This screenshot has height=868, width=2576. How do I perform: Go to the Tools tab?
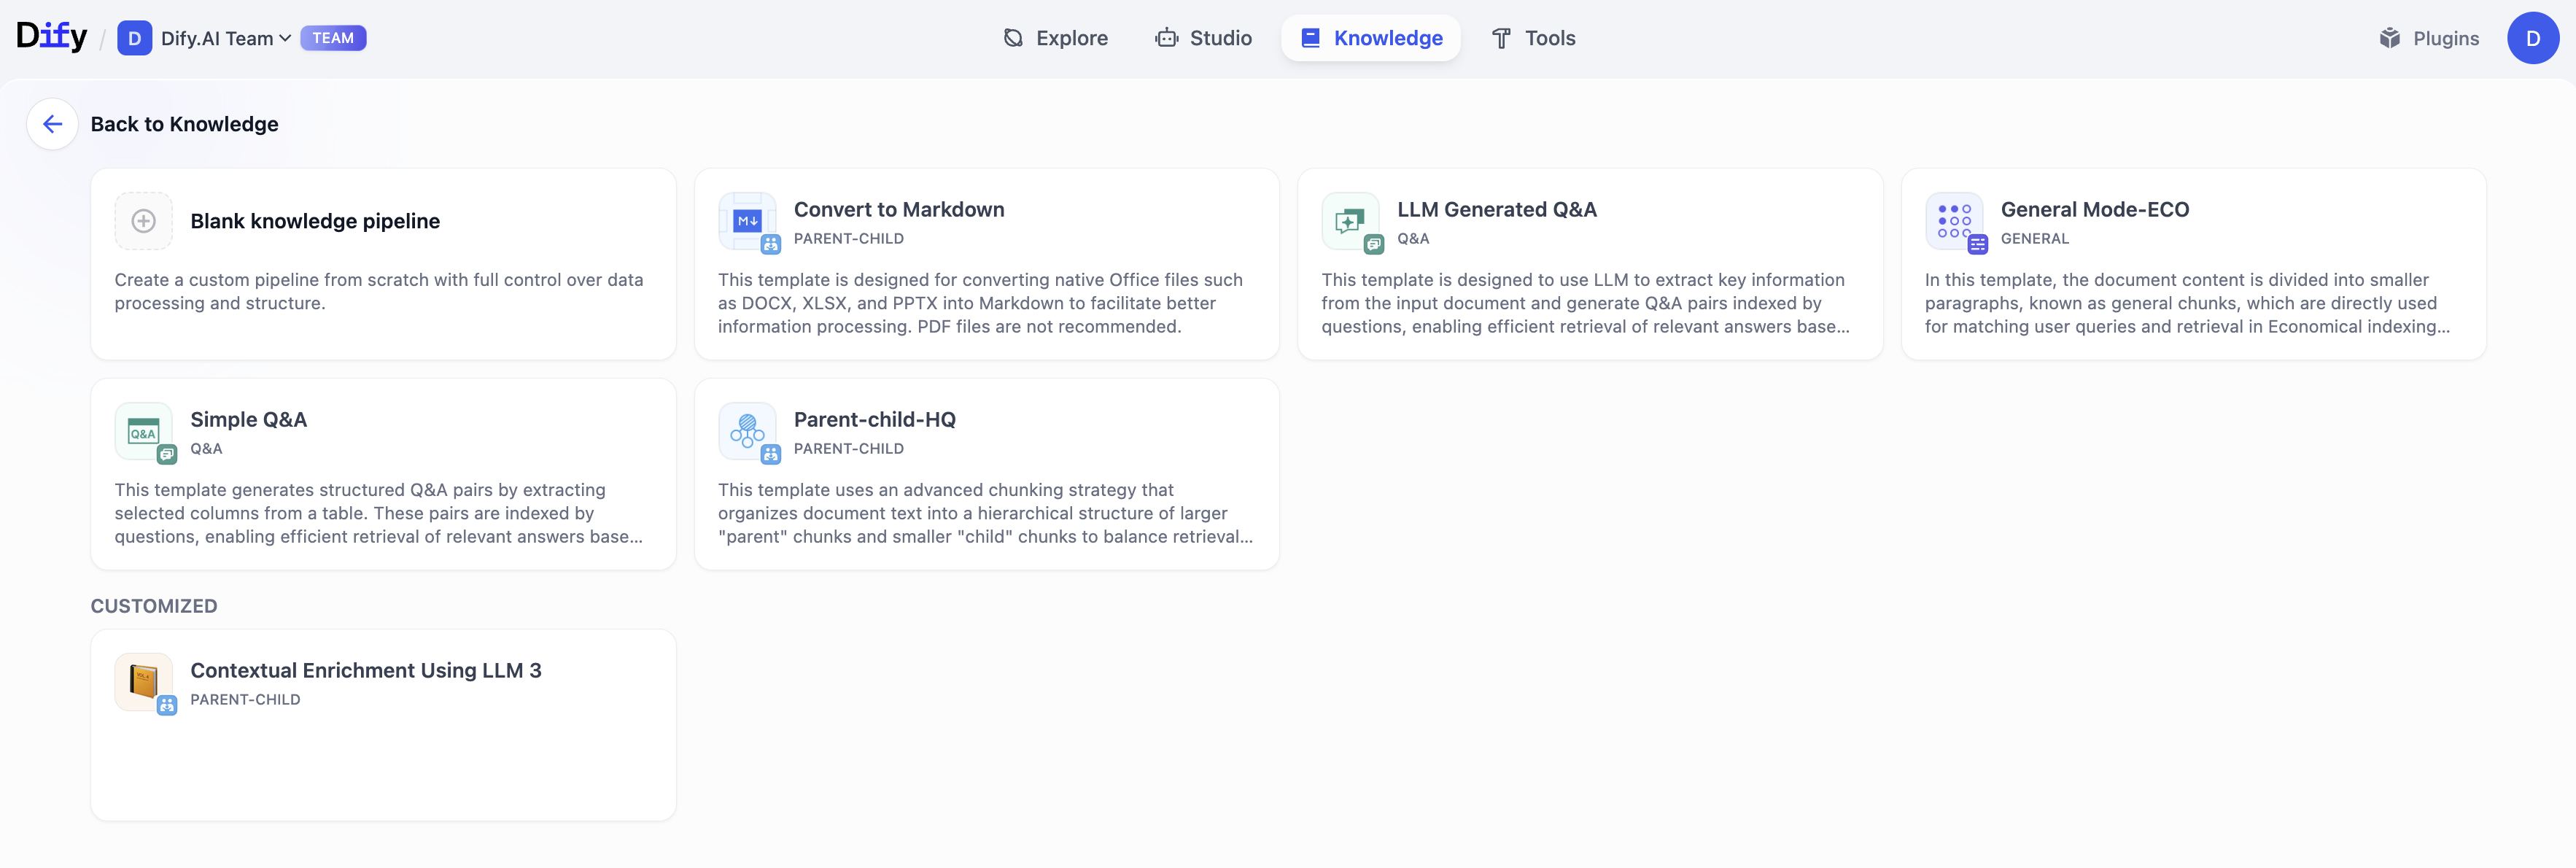pos(1533,38)
